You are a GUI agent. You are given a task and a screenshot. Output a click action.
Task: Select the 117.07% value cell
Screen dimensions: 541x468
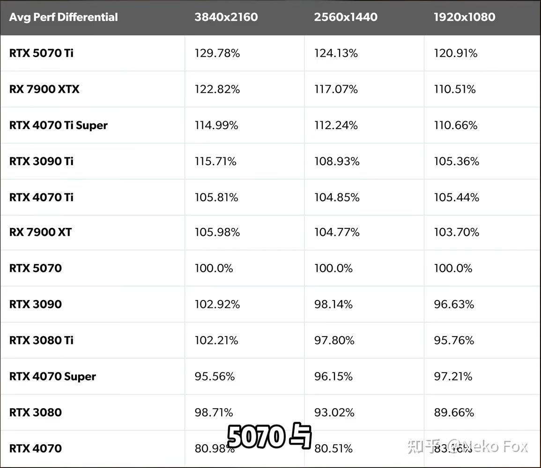click(336, 89)
